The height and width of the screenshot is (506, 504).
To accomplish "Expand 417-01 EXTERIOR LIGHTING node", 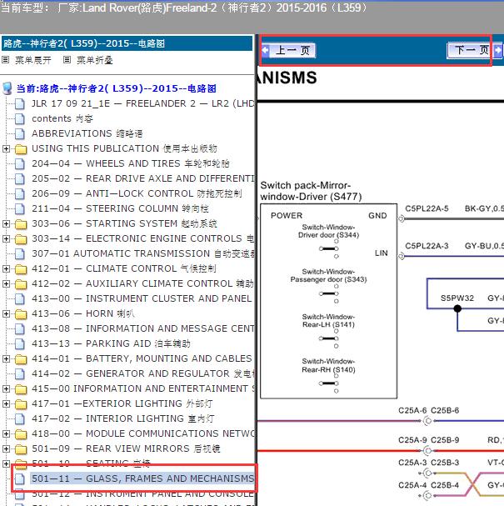I will (6, 403).
